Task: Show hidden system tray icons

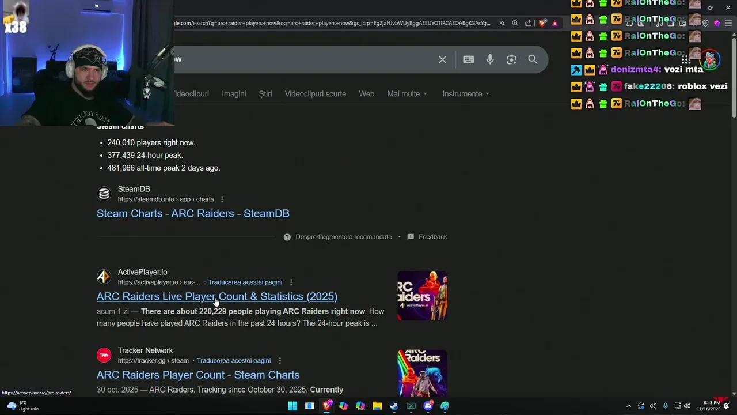Action: click(x=628, y=406)
